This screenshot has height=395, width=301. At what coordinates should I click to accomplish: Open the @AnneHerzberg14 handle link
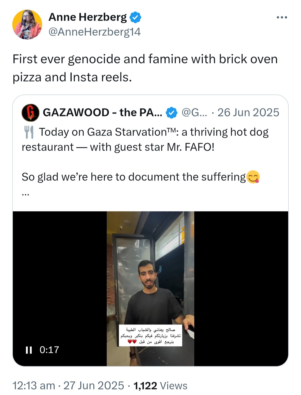94,32
